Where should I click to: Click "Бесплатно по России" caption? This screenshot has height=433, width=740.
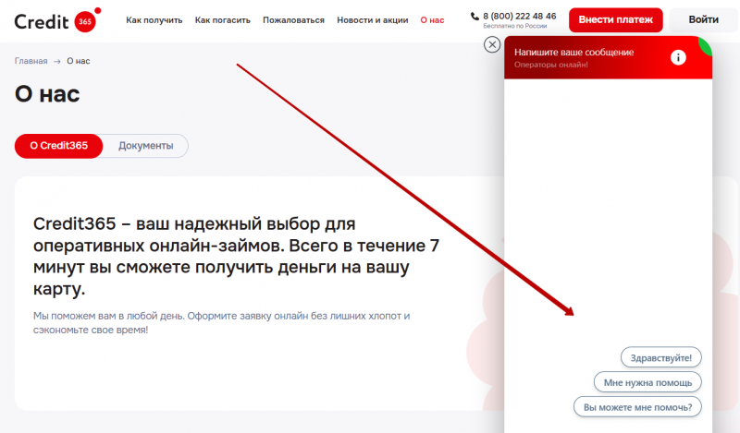click(x=515, y=26)
